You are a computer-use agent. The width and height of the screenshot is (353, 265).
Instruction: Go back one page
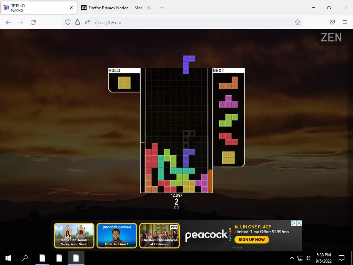point(8,22)
